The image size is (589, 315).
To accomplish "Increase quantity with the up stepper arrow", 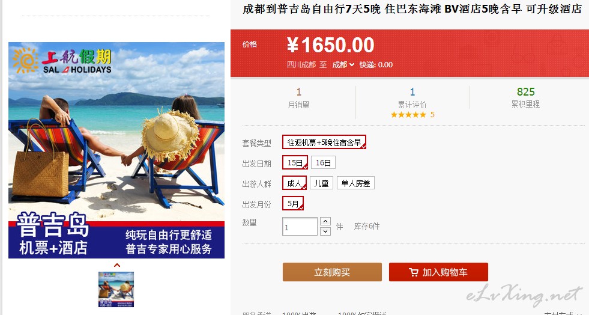I will pyautogui.click(x=325, y=221).
